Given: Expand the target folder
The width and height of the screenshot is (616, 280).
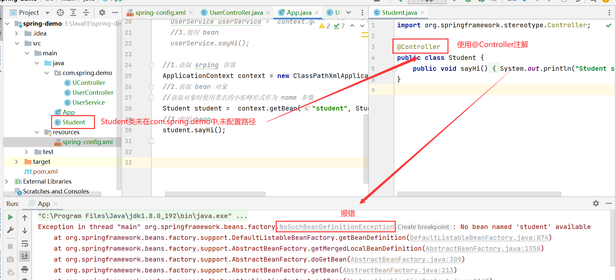Looking at the screenshot, I should pyautogui.click(x=17, y=162).
